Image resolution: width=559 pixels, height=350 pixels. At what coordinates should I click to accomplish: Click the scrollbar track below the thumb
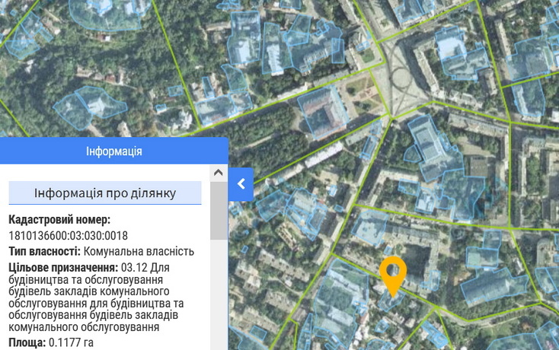pos(219,297)
